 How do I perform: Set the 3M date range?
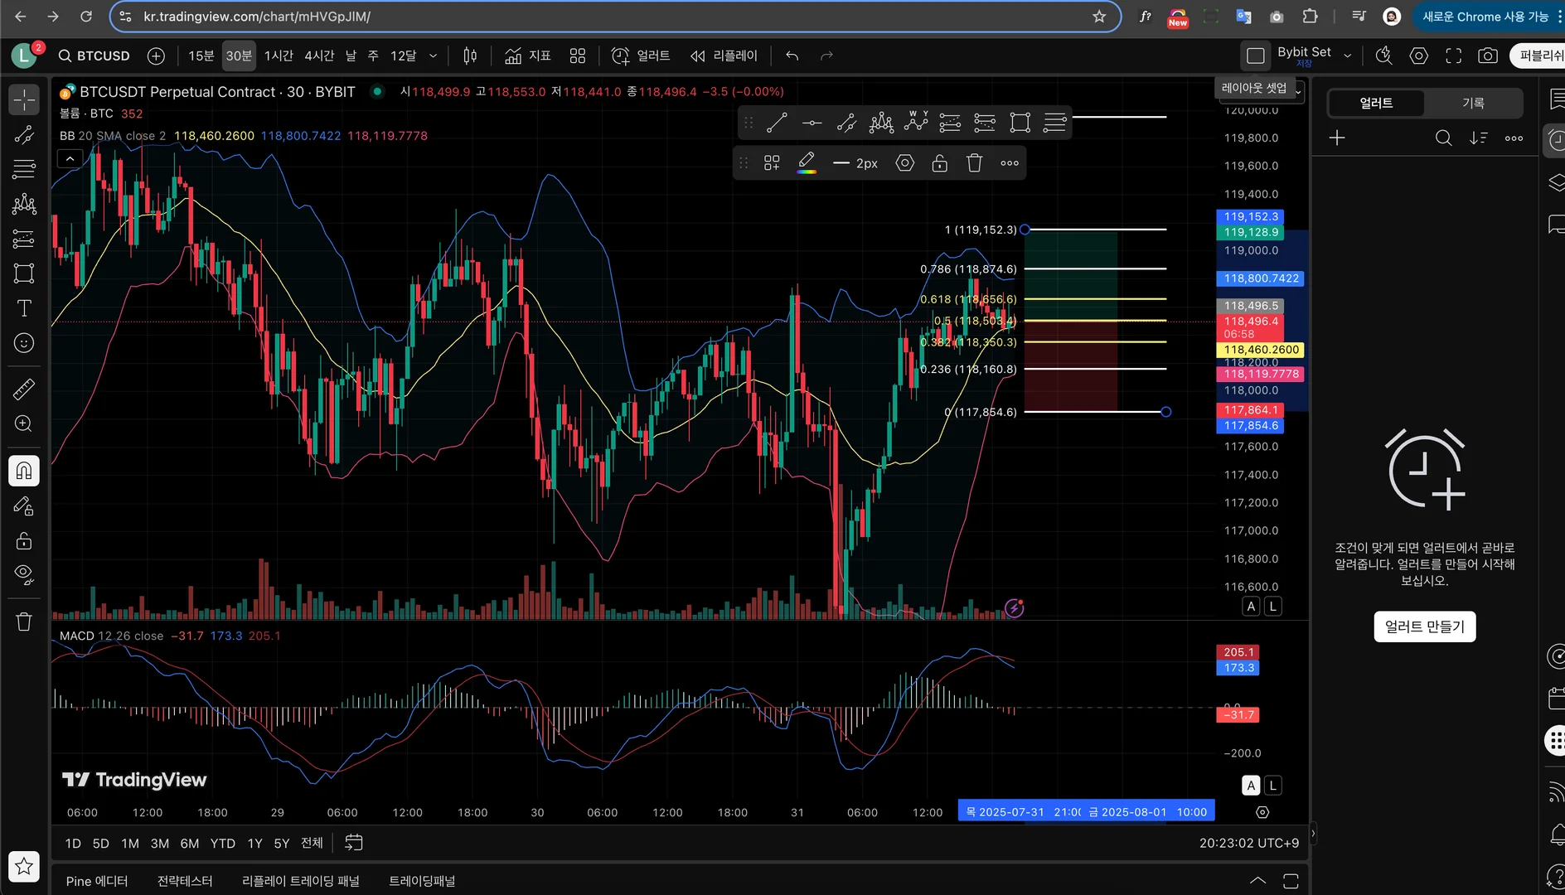[160, 843]
